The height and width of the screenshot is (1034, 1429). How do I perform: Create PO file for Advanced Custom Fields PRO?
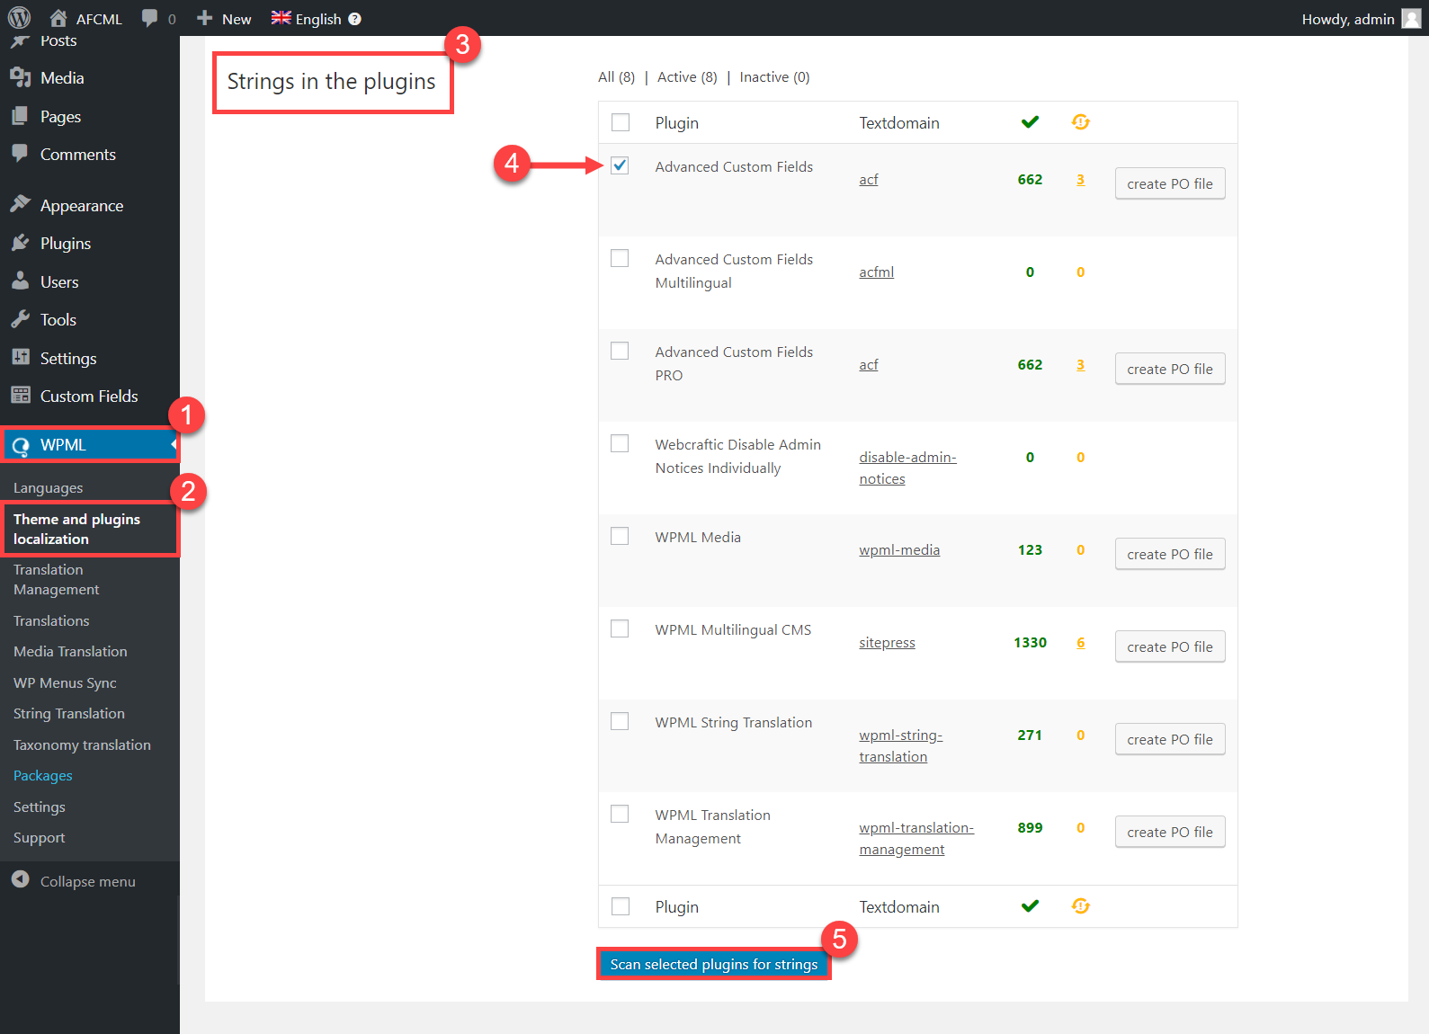1170,369
